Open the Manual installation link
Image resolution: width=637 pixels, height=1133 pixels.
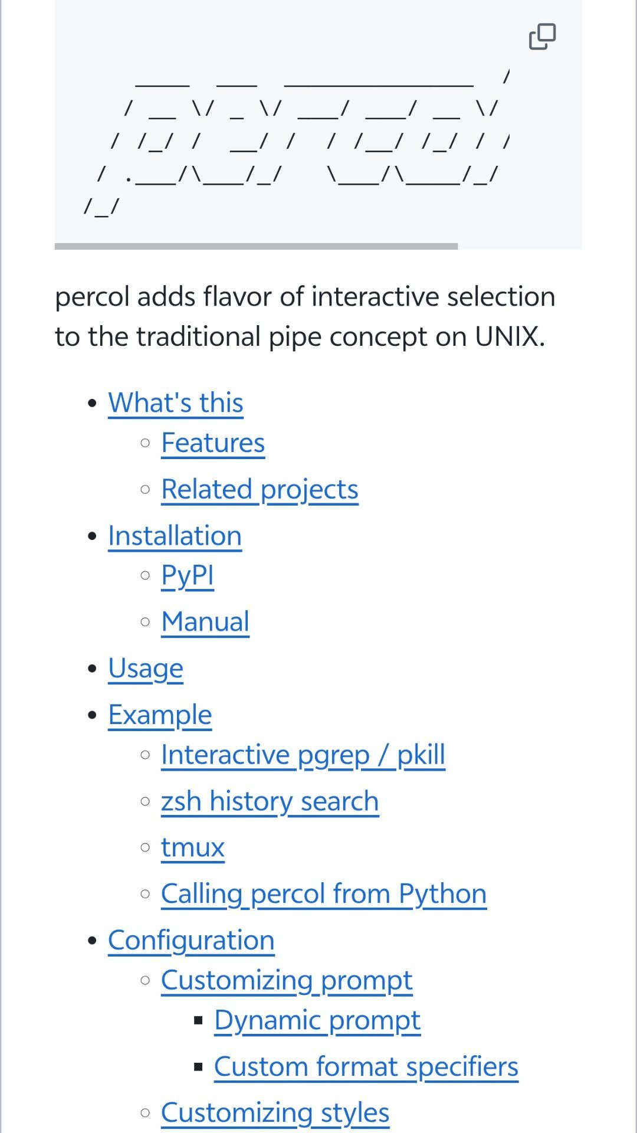(205, 622)
